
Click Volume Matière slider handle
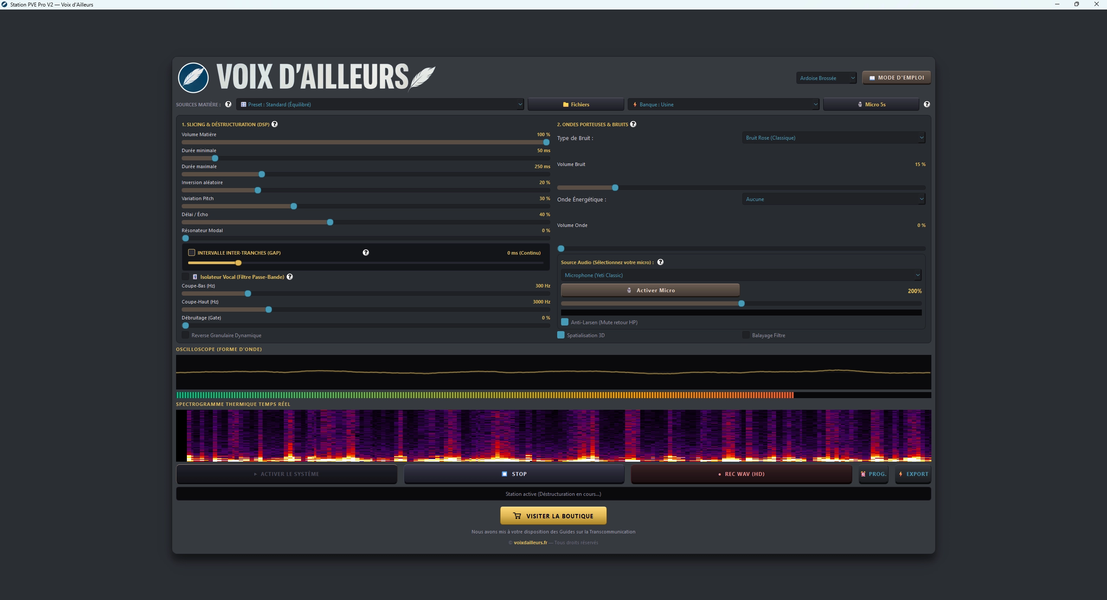[x=546, y=142]
